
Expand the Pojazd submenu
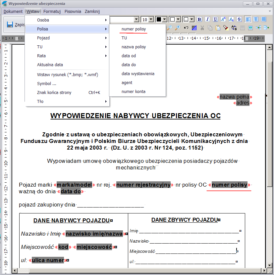[x=67, y=38]
